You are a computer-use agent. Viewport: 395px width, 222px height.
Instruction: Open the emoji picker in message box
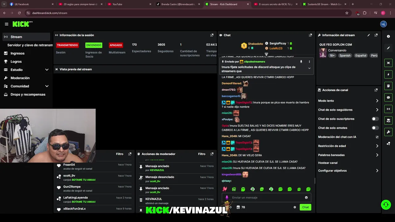pyautogui.click(x=306, y=198)
